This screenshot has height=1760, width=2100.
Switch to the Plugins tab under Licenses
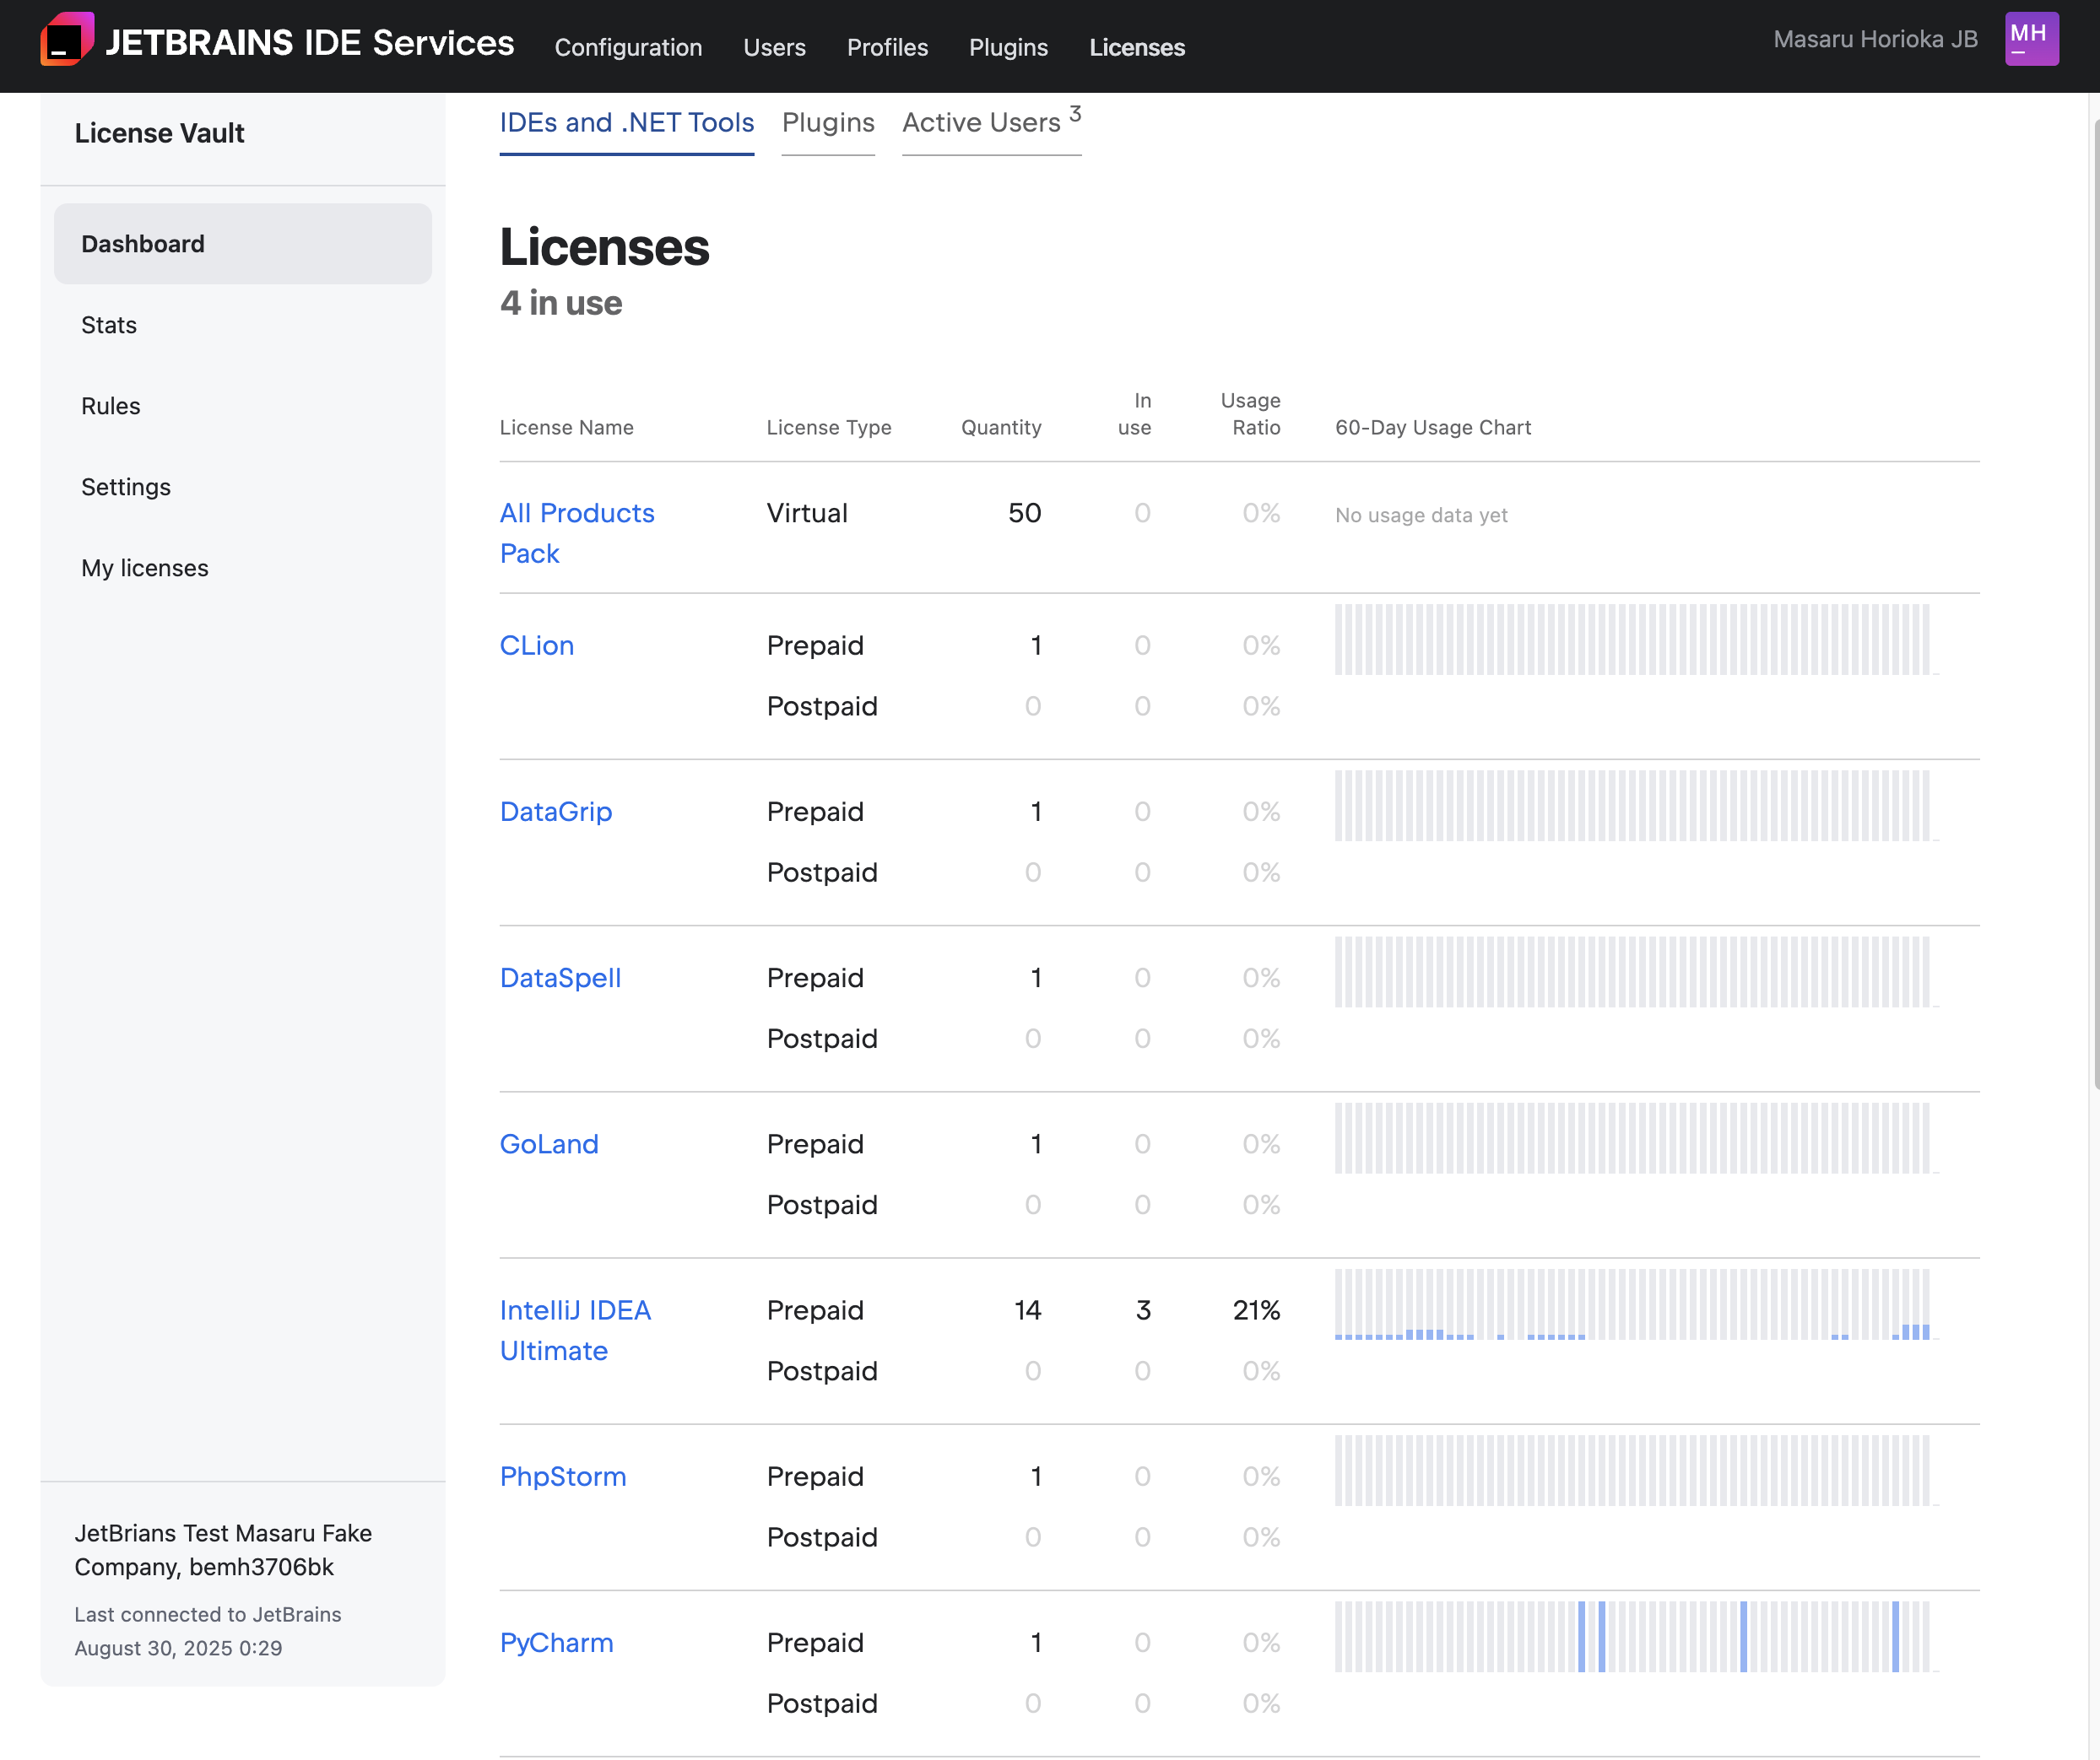(828, 123)
